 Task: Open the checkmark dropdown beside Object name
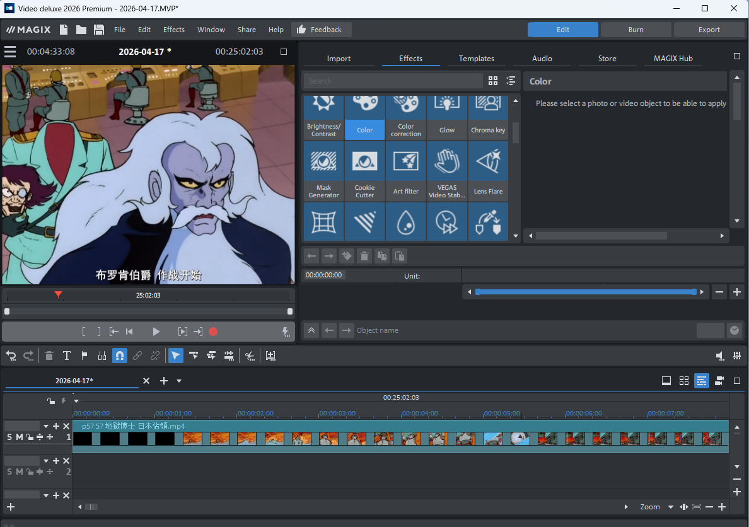pos(734,330)
